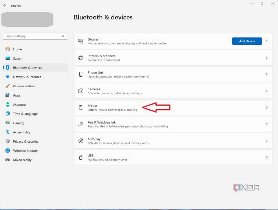Click the camera icon on Cameras card

(81, 91)
